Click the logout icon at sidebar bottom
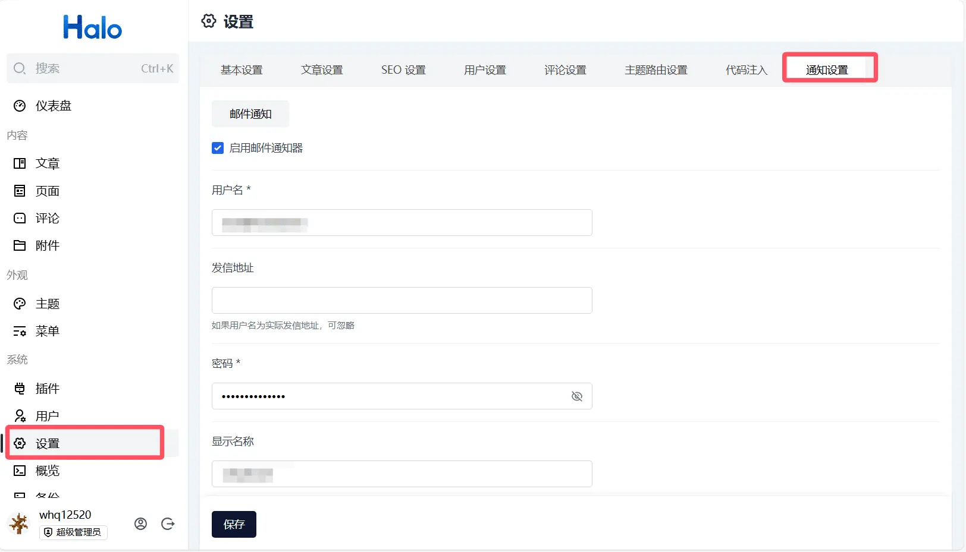 click(168, 523)
